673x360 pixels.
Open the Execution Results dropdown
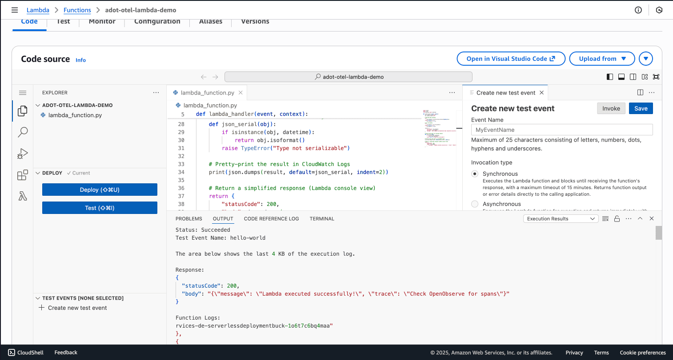click(561, 218)
